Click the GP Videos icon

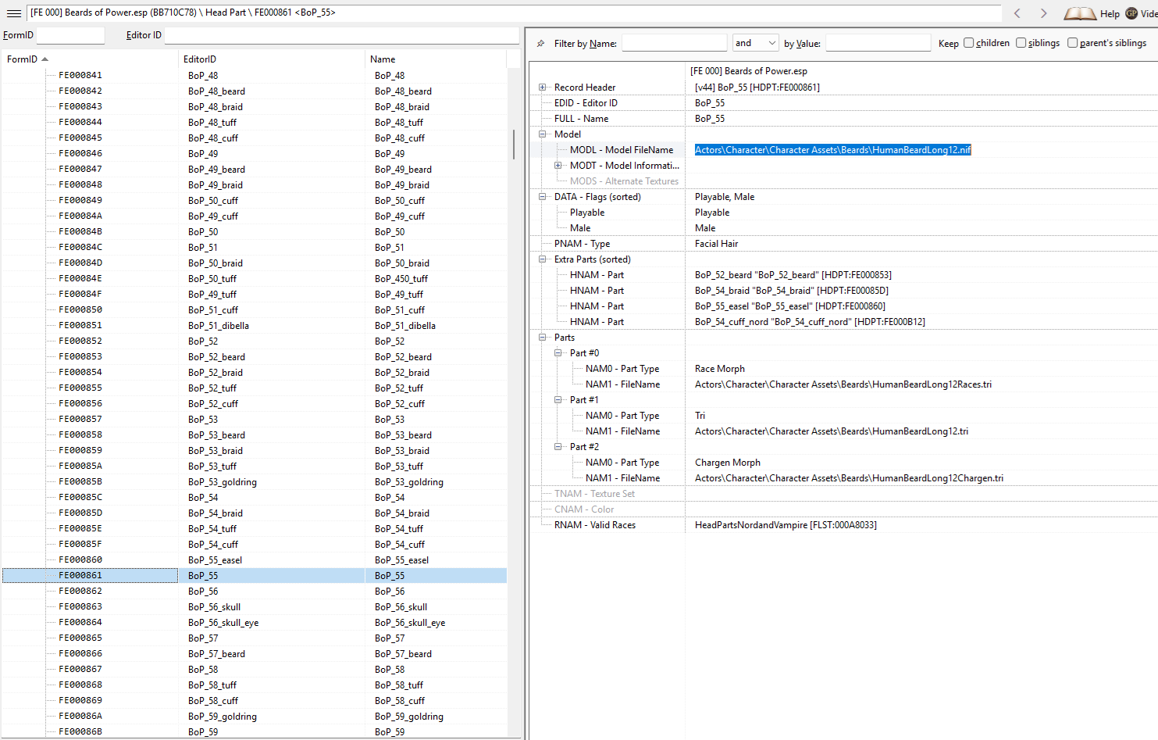1131,13
